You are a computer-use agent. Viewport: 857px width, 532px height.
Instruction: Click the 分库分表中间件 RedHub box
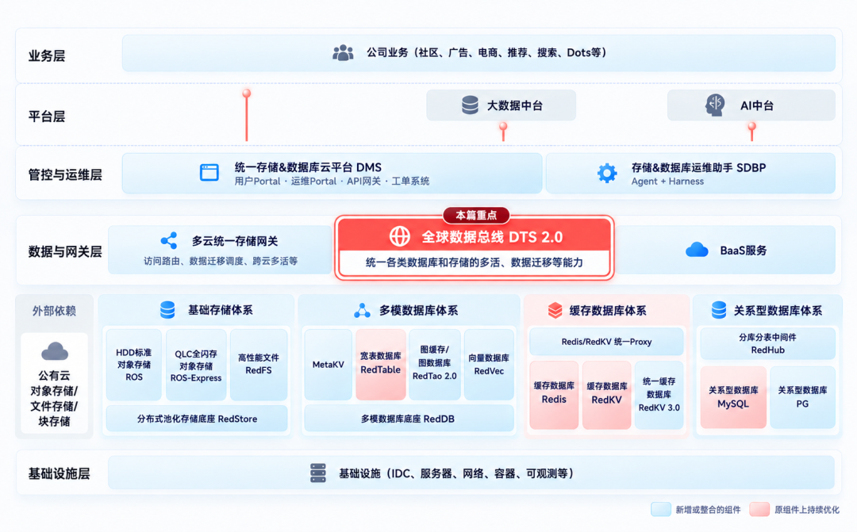(x=767, y=343)
